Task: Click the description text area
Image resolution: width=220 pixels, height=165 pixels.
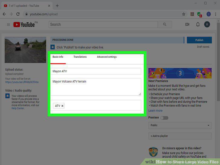Action: point(96,87)
